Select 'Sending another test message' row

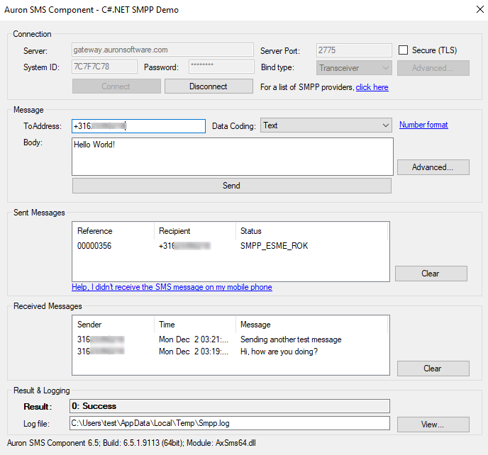pyautogui.click(x=291, y=339)
